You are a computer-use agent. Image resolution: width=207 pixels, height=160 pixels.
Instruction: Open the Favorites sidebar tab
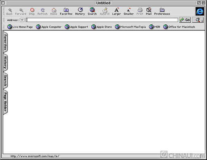tap(5, 42)
